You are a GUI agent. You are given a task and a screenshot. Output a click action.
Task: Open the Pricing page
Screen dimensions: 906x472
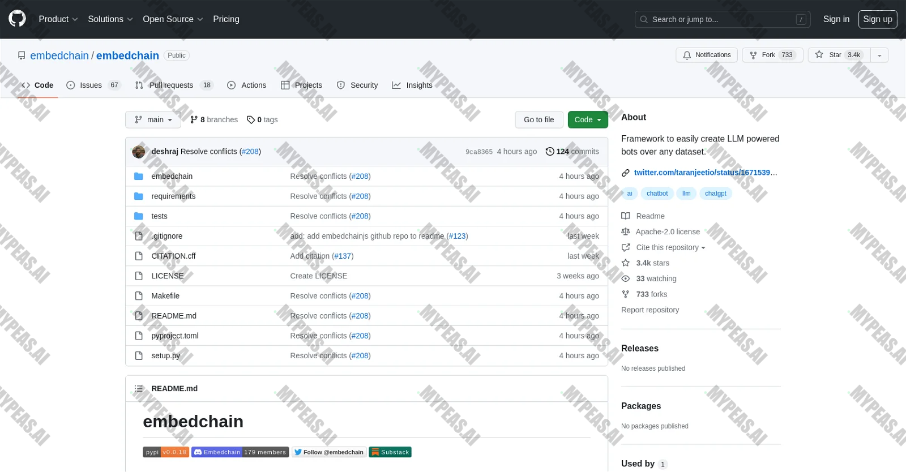point(226,19)
